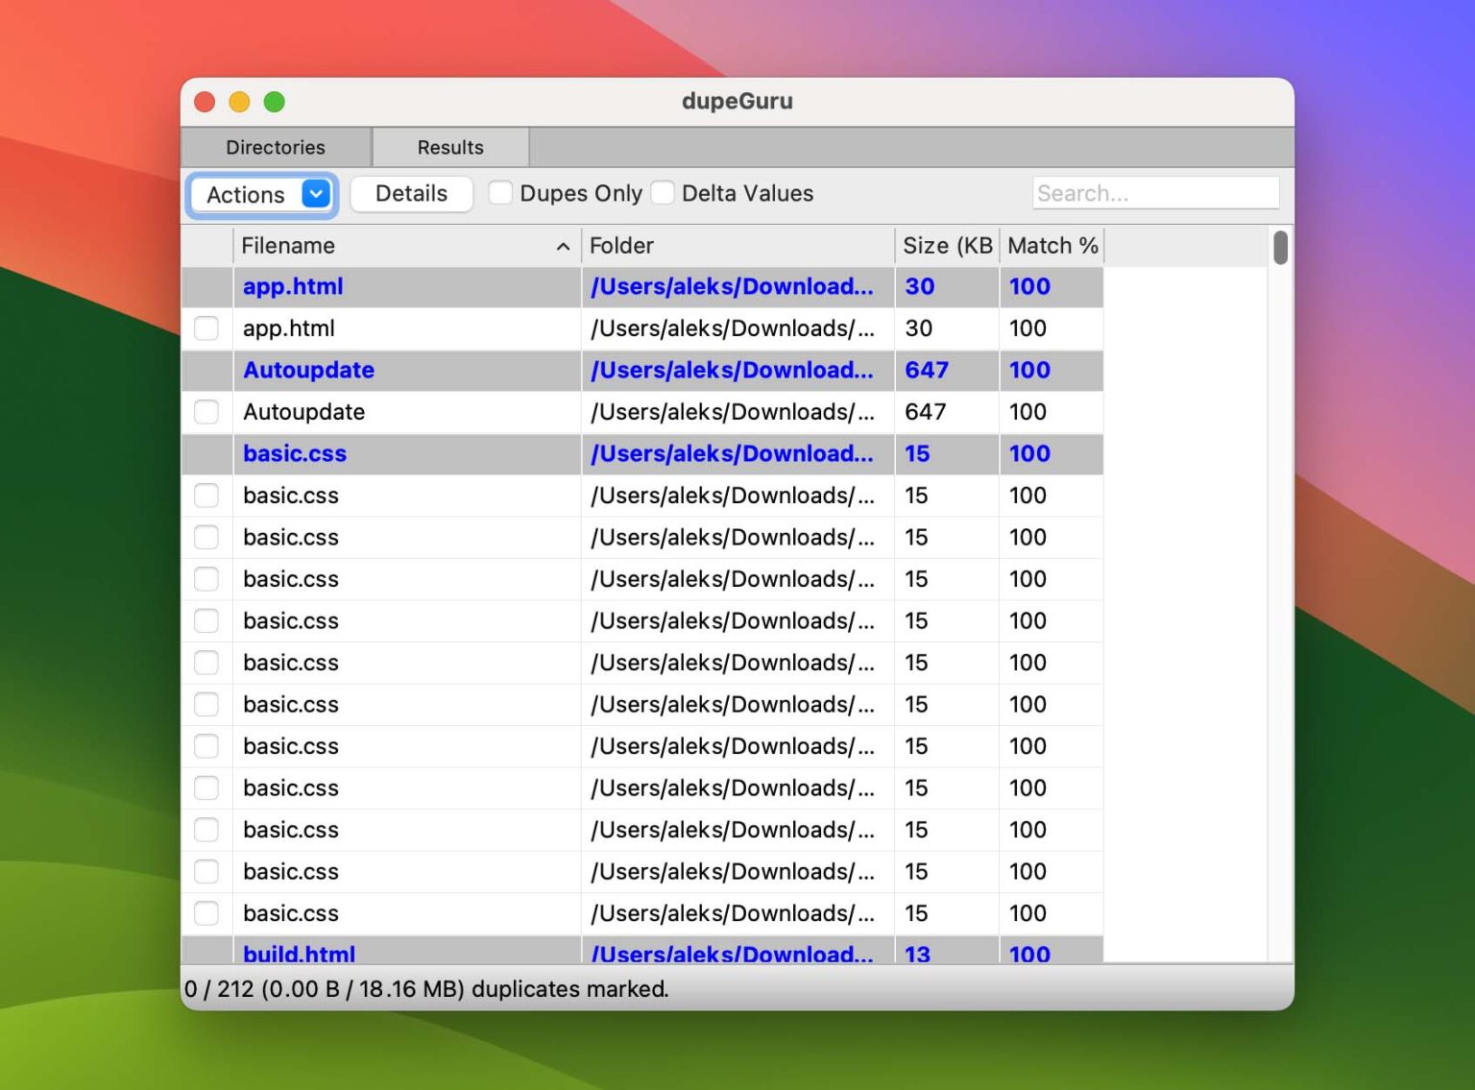Sort results by Folder column

click(622, 247)
